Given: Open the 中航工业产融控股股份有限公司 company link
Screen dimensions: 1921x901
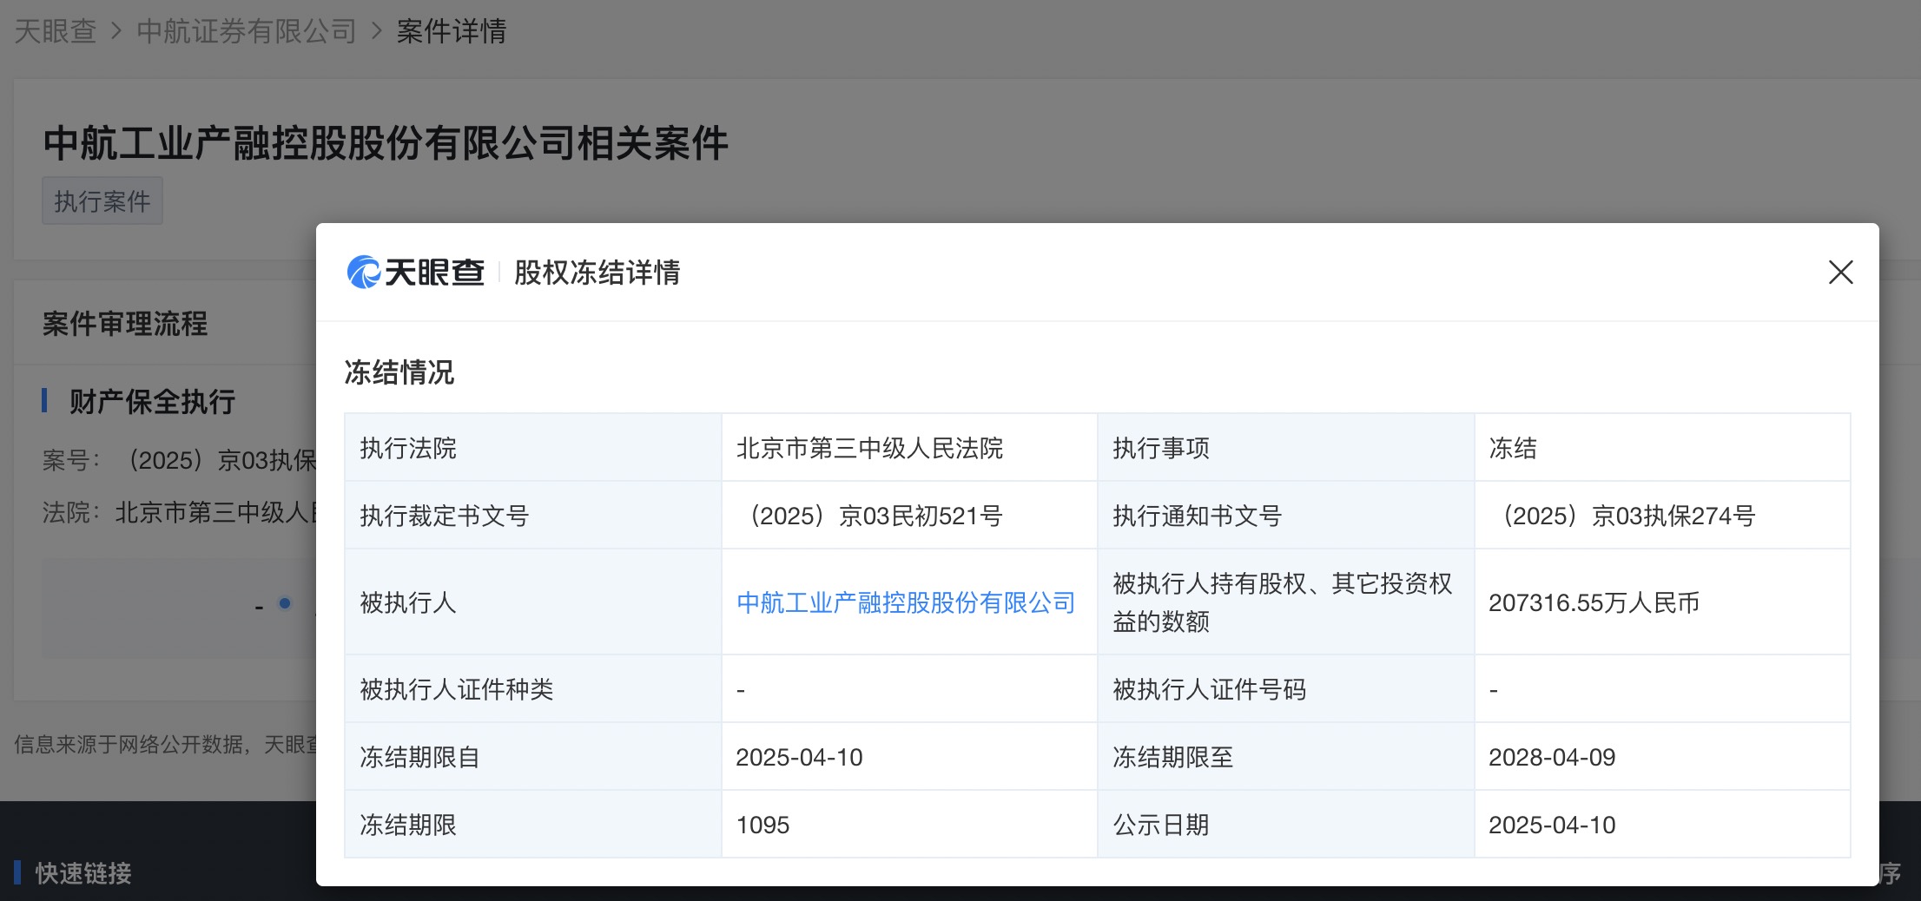Looking at the screenshot, I should coord(906,602).
